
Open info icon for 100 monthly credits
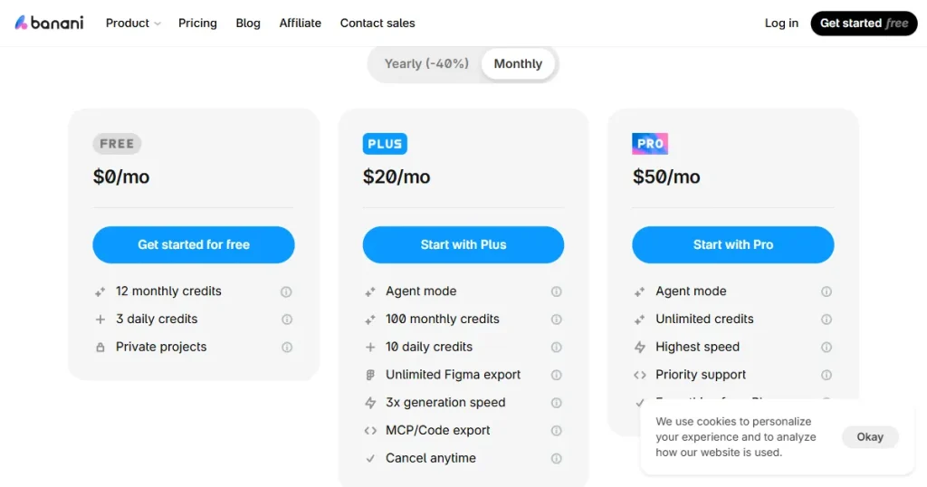point(557,320)
